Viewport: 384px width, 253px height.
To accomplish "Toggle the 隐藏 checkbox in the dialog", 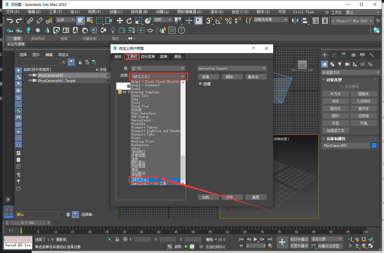I will [x=201, y=84].
